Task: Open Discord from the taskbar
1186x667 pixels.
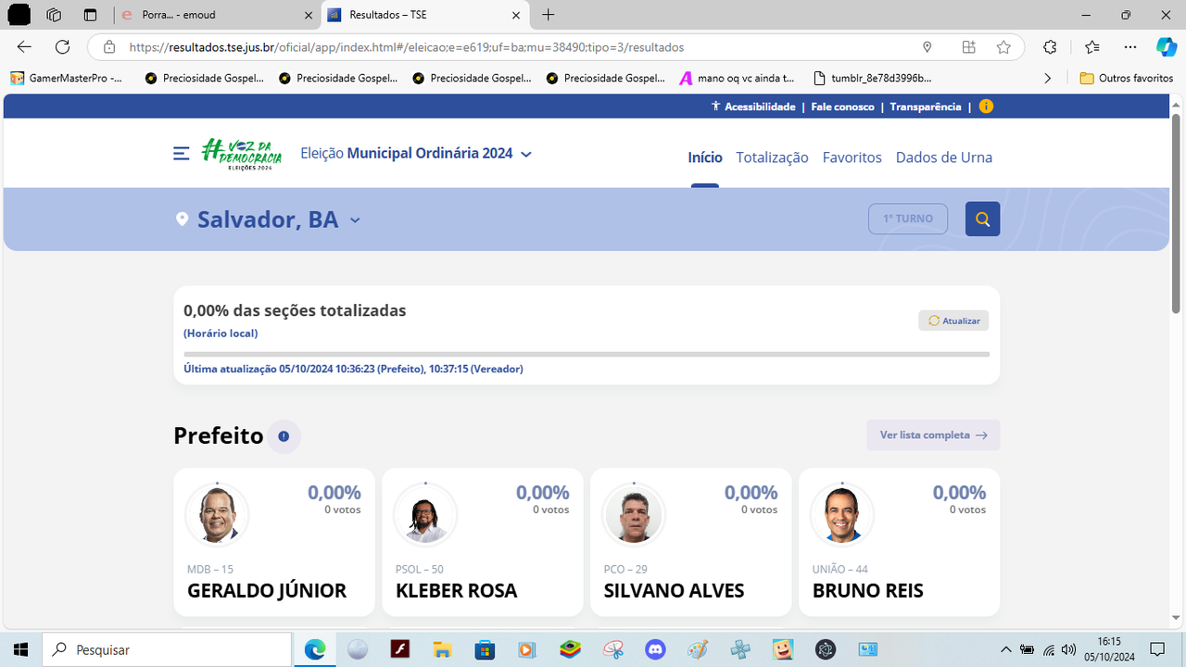Action: (656, 649)
